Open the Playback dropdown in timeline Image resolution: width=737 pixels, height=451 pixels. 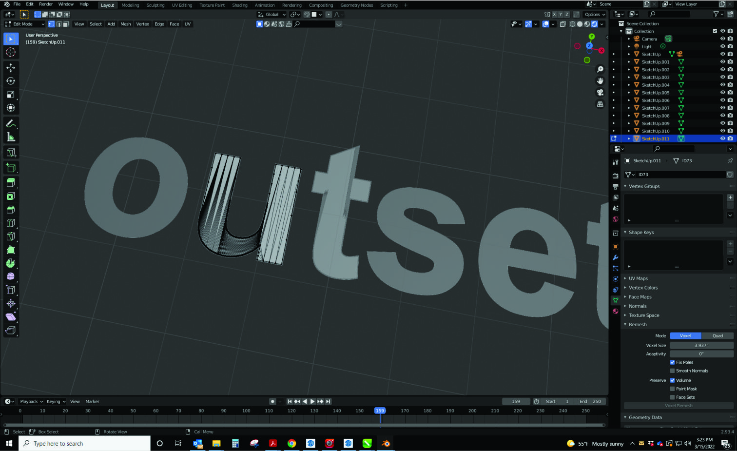(x=31, y=402)
